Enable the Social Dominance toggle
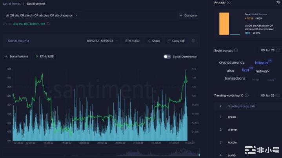 [167, 56]
